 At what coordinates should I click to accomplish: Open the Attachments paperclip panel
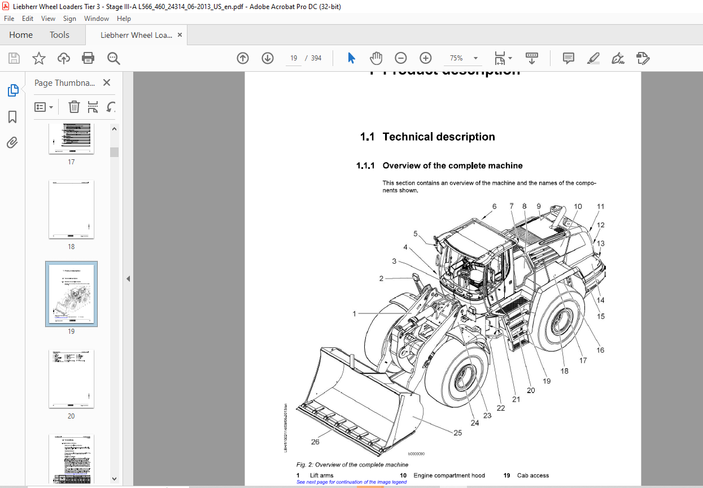[12, 142]
